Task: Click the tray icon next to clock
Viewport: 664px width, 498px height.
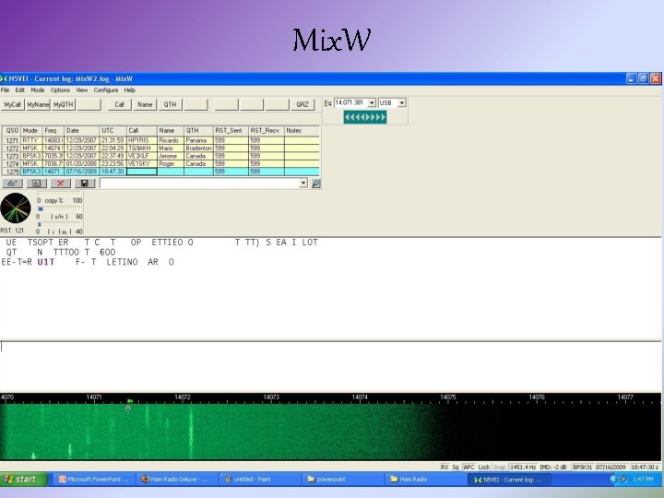Action: pos(622,480)
